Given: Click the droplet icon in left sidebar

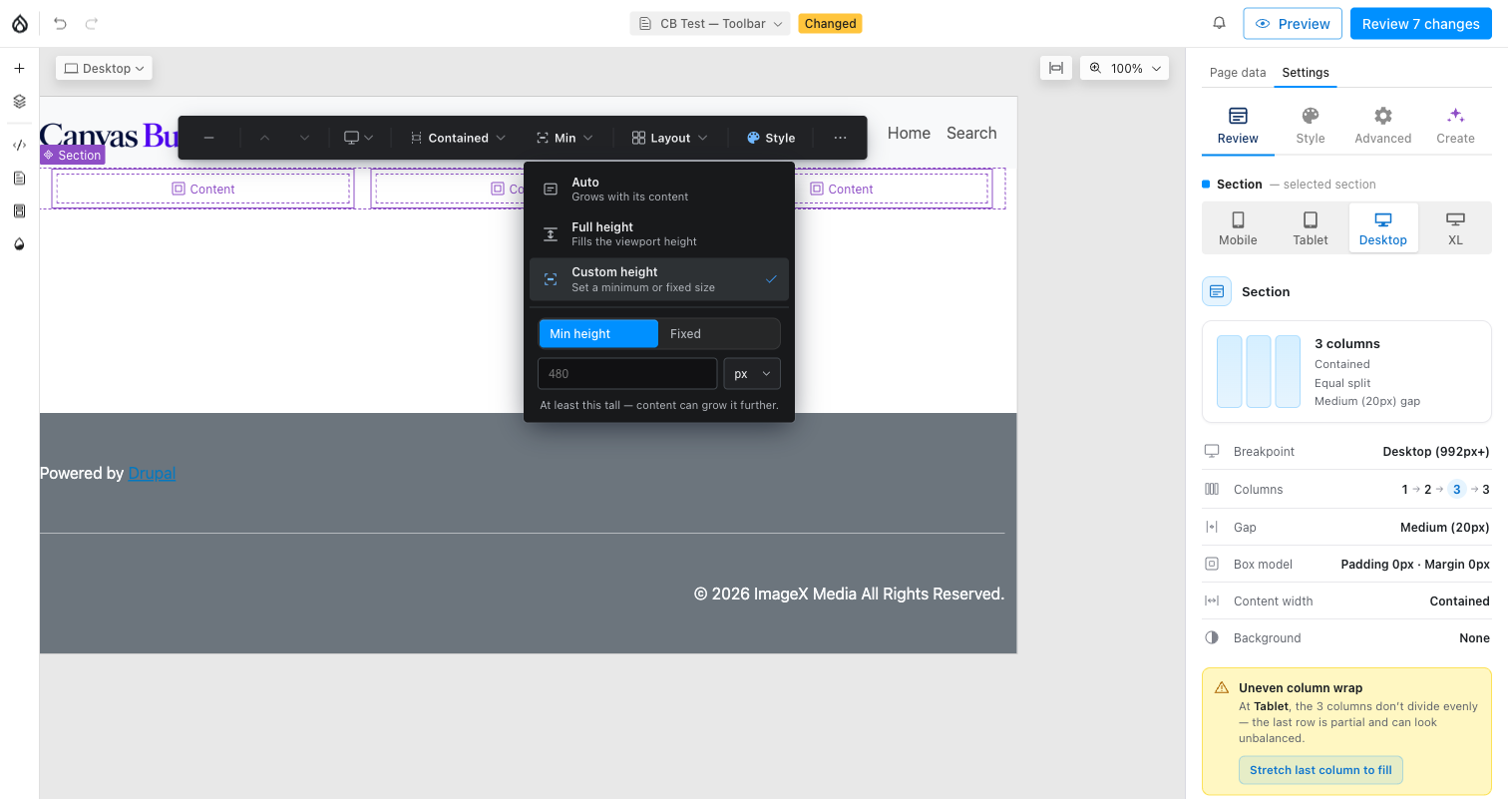Looking at the screenshot, I should [x=19, y=243].
